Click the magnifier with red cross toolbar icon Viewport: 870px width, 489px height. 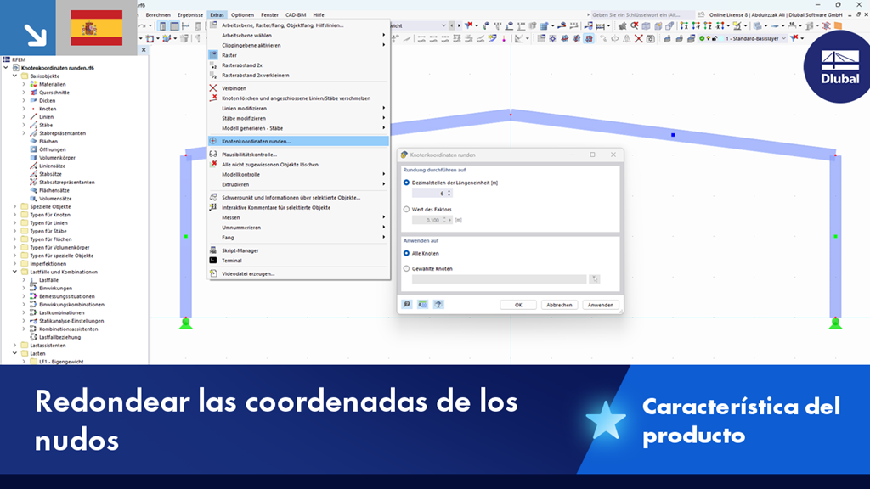[x=634, y=26]
